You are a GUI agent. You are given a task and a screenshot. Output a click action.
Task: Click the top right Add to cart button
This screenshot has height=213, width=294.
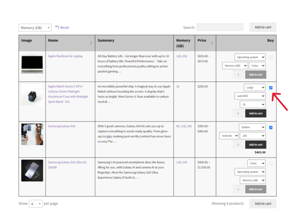263,27
